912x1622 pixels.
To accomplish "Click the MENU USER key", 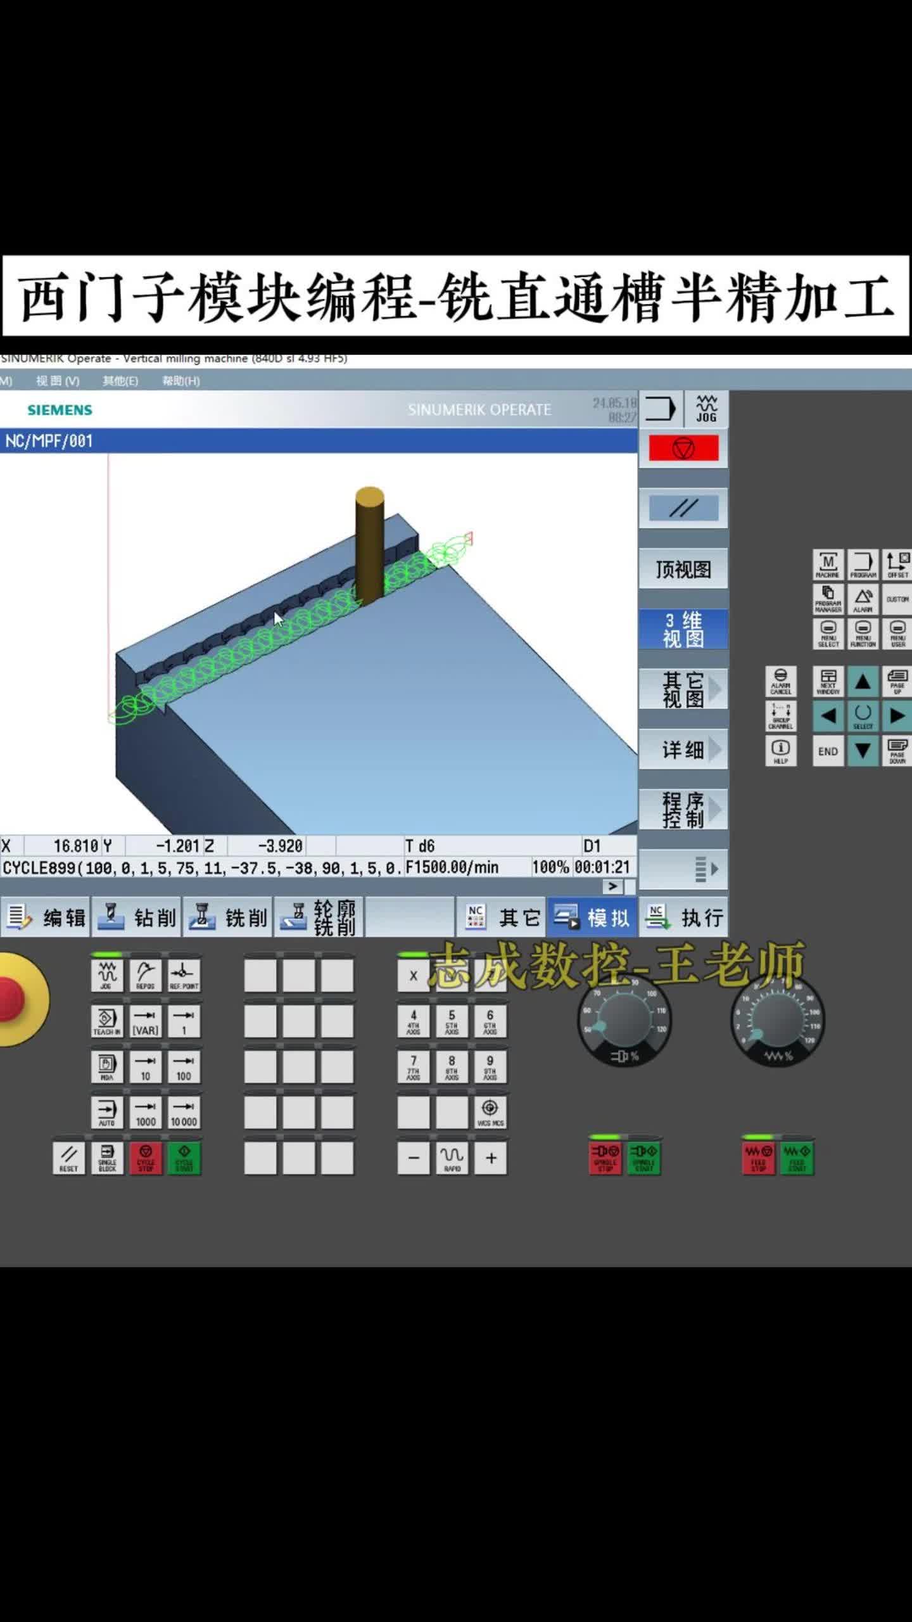I will 897,634.
